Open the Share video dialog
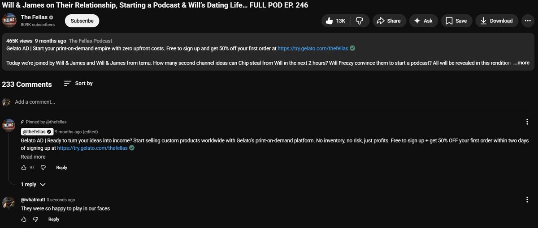 389,21
